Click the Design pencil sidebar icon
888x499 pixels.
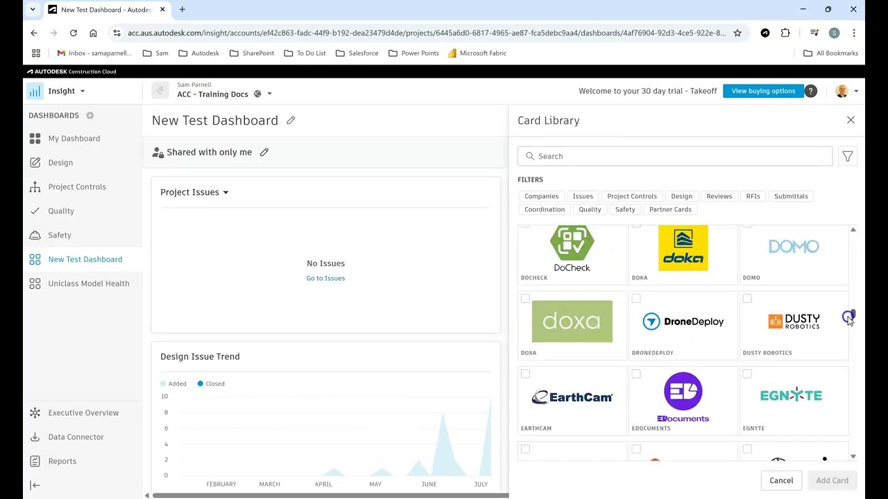[x=35, y=162]
